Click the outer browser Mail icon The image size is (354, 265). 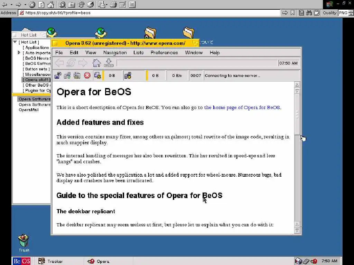[x=101, y=4]
